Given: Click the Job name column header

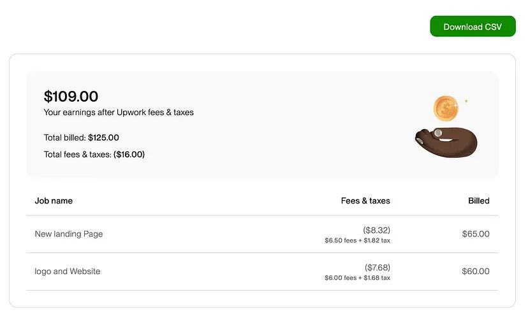Looking at the screenshot, I should pos(54,200).
